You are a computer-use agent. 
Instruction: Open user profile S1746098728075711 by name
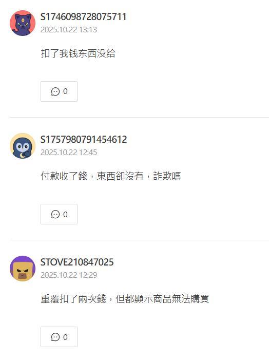(x=83, y=17)
